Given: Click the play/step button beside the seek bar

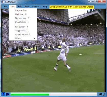Looking at the screenshot, I should click(x=8, y=94).
